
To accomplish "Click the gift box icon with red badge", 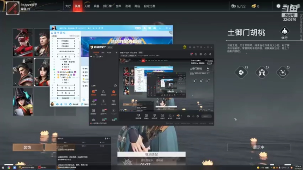I will point(191,54).
